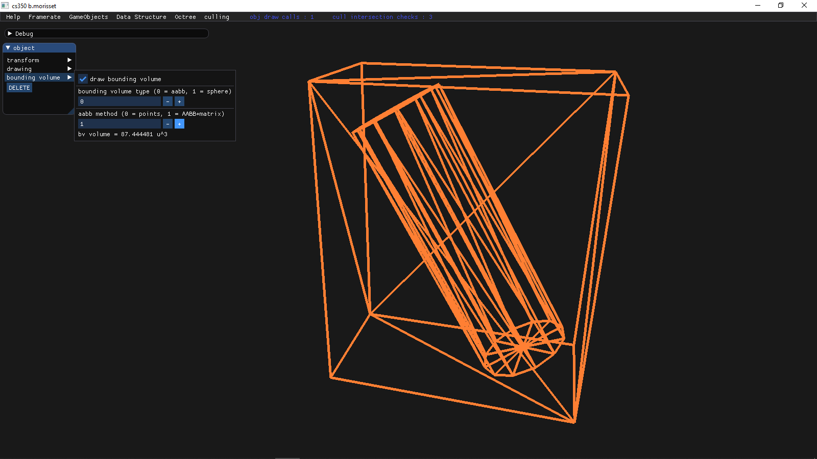Click the aabb method input field
817x459 pixels.
pos(119,124)
